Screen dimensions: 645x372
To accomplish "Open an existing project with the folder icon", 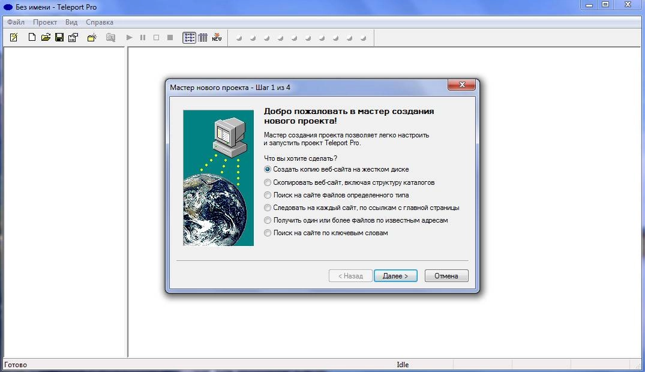I will coord(46,37).
